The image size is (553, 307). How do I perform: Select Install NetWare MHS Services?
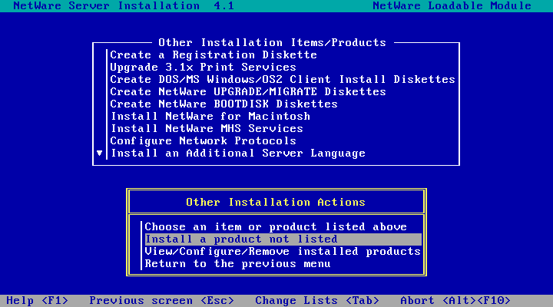pos(207,129)
